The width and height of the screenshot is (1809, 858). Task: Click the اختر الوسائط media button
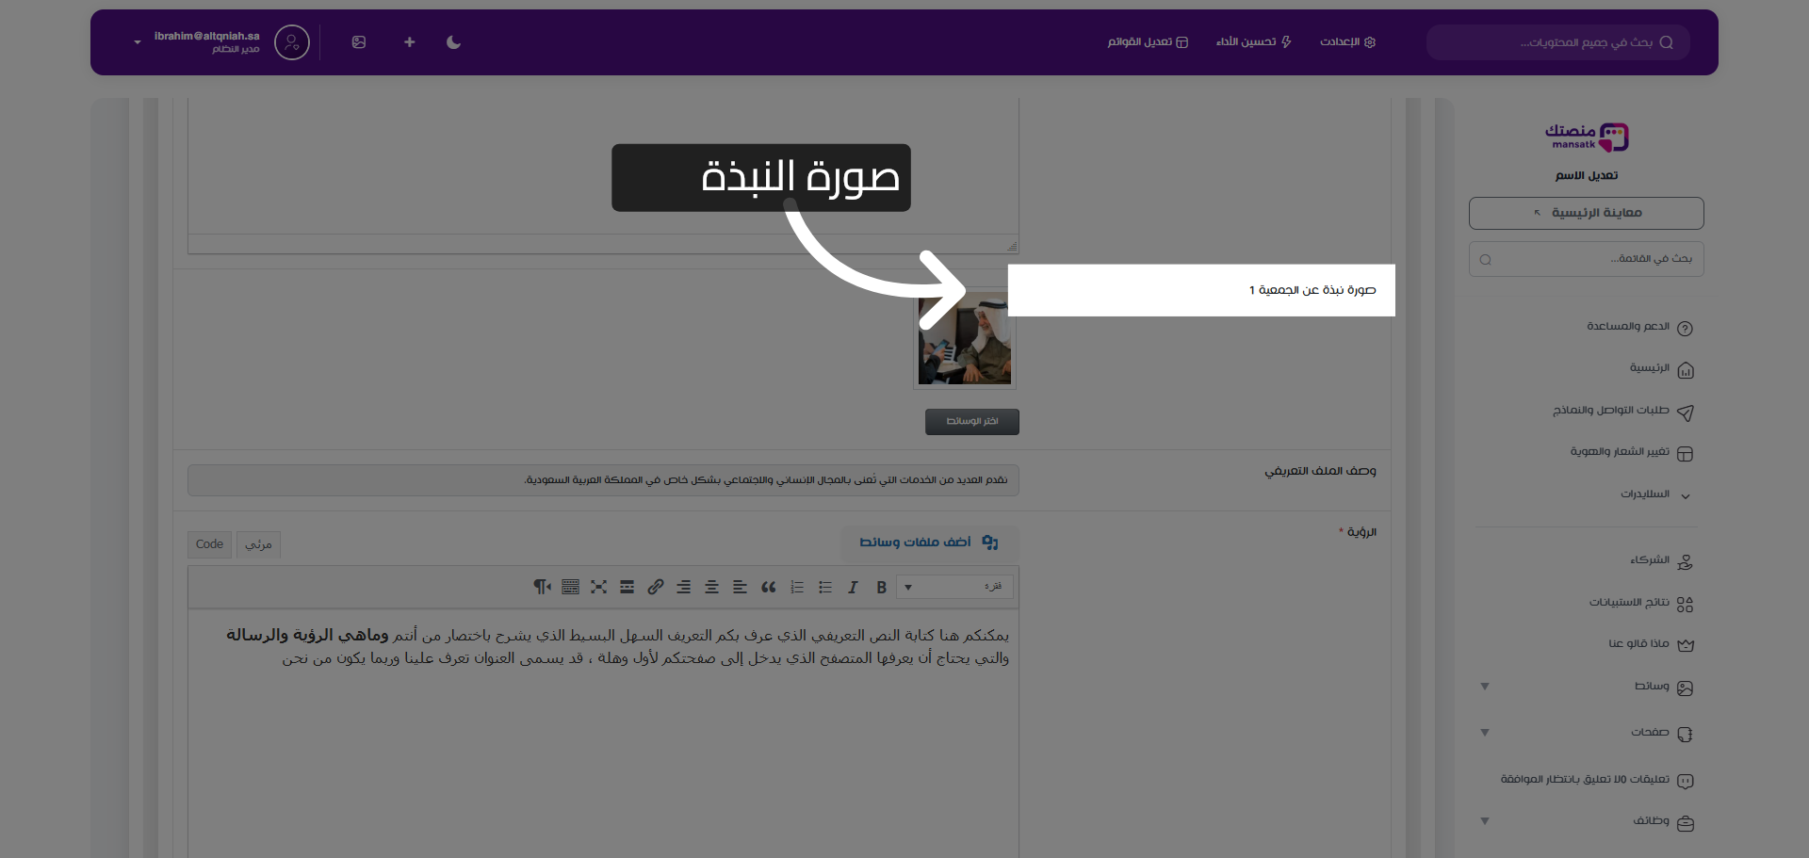tap(972, 421)
